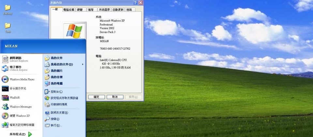The image size is (313, 137).
Task: Open 說明及支援 help icon
Action: [x=47, y=113]
